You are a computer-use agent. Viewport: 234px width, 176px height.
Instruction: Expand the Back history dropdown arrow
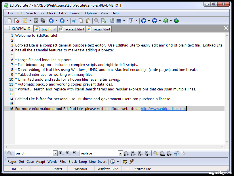point(149,21)
